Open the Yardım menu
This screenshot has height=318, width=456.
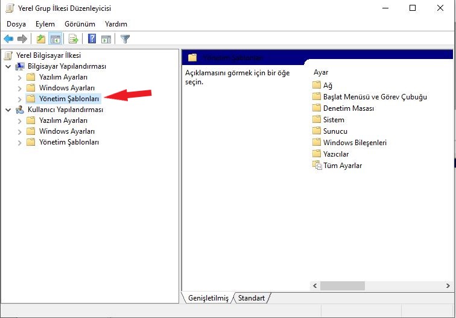pyautogui.click(x=116, y=24)
